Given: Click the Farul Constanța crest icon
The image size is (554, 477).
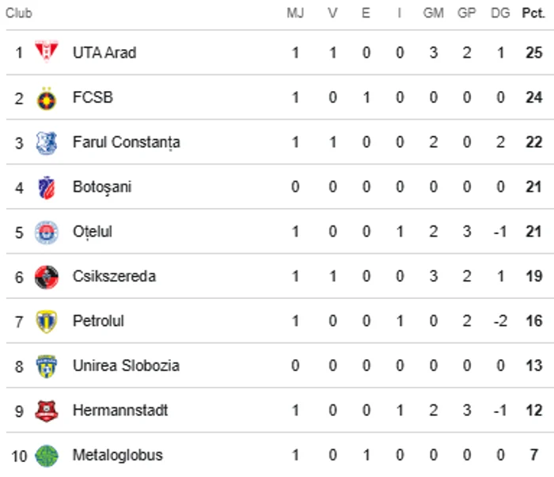Looking at the screenshot, I should tap(46, 143).
